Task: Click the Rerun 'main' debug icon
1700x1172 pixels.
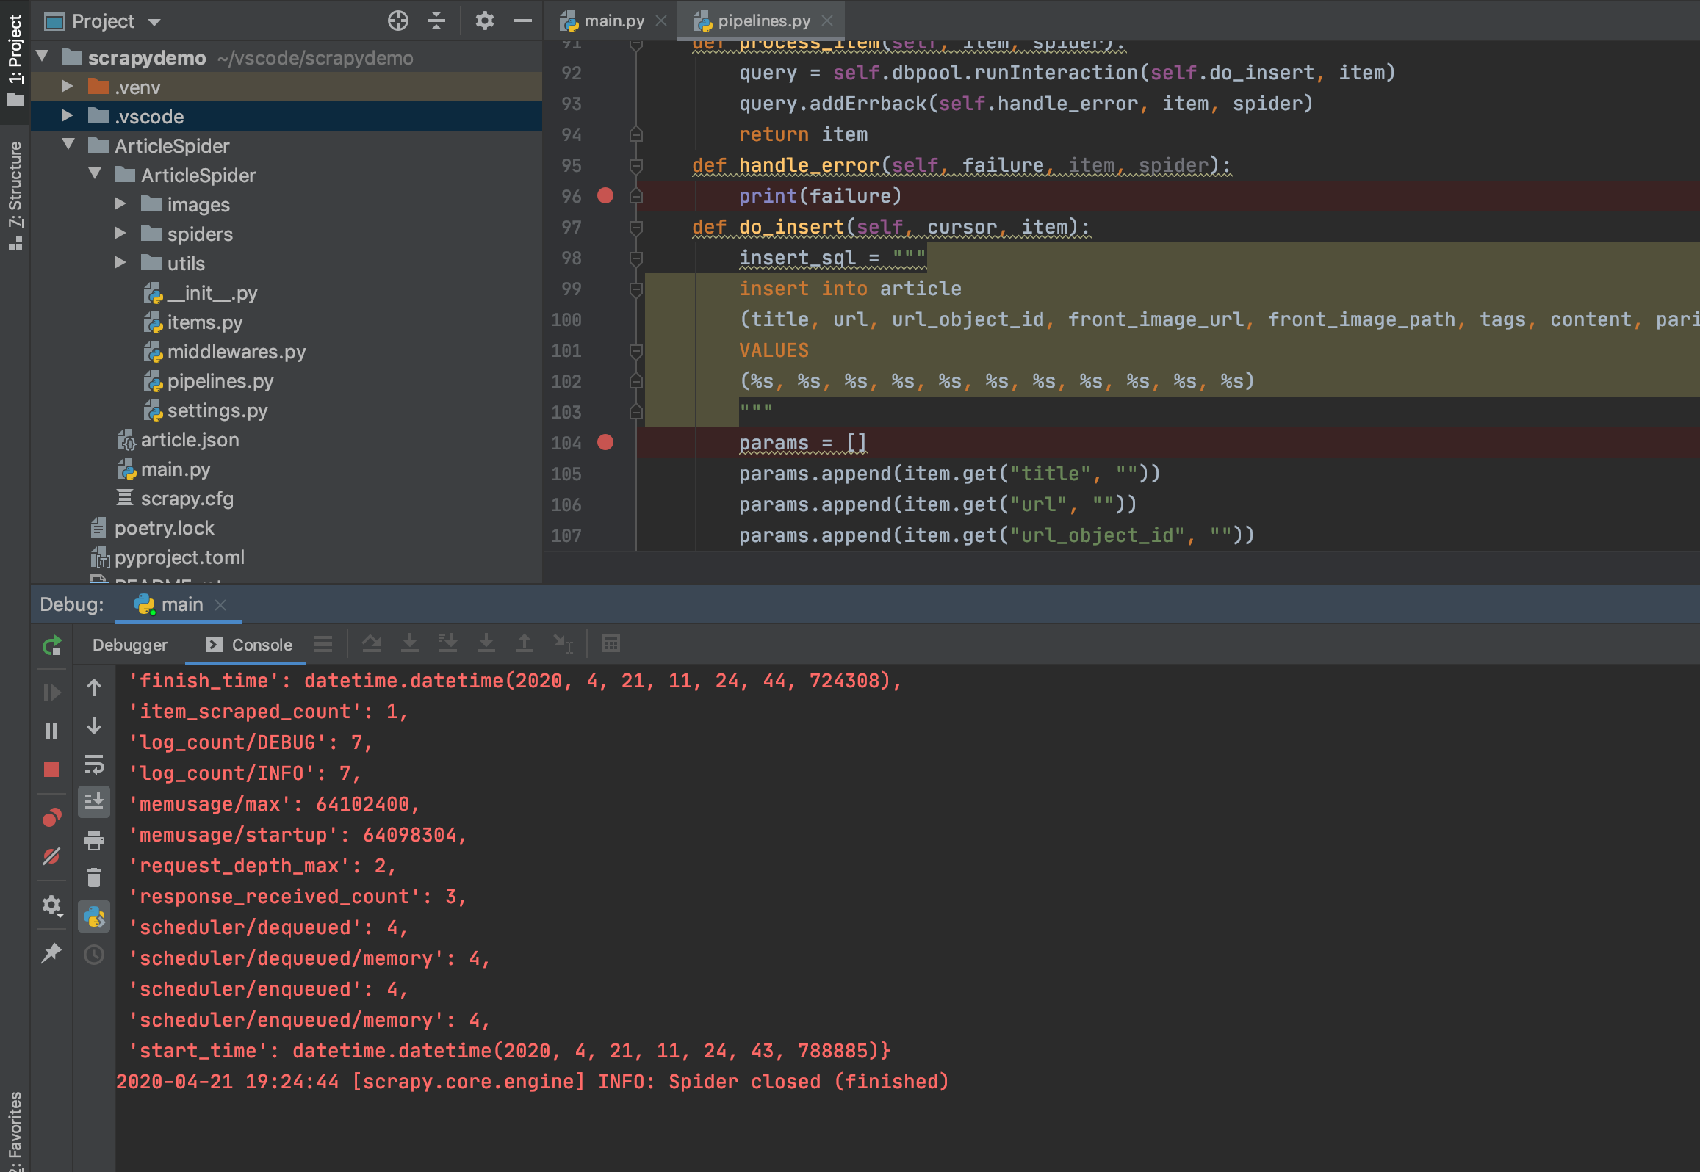Action: coord(51,645)
